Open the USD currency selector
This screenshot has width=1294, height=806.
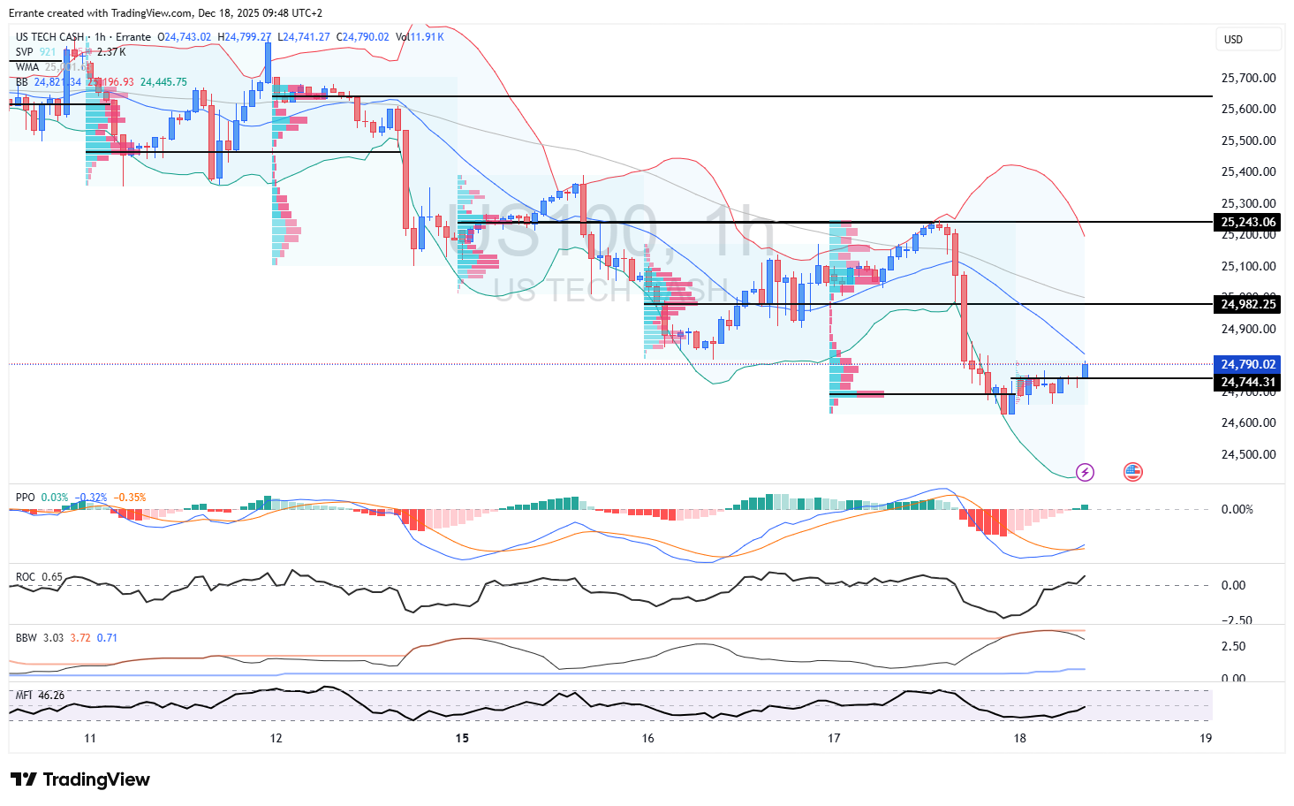1247,40
